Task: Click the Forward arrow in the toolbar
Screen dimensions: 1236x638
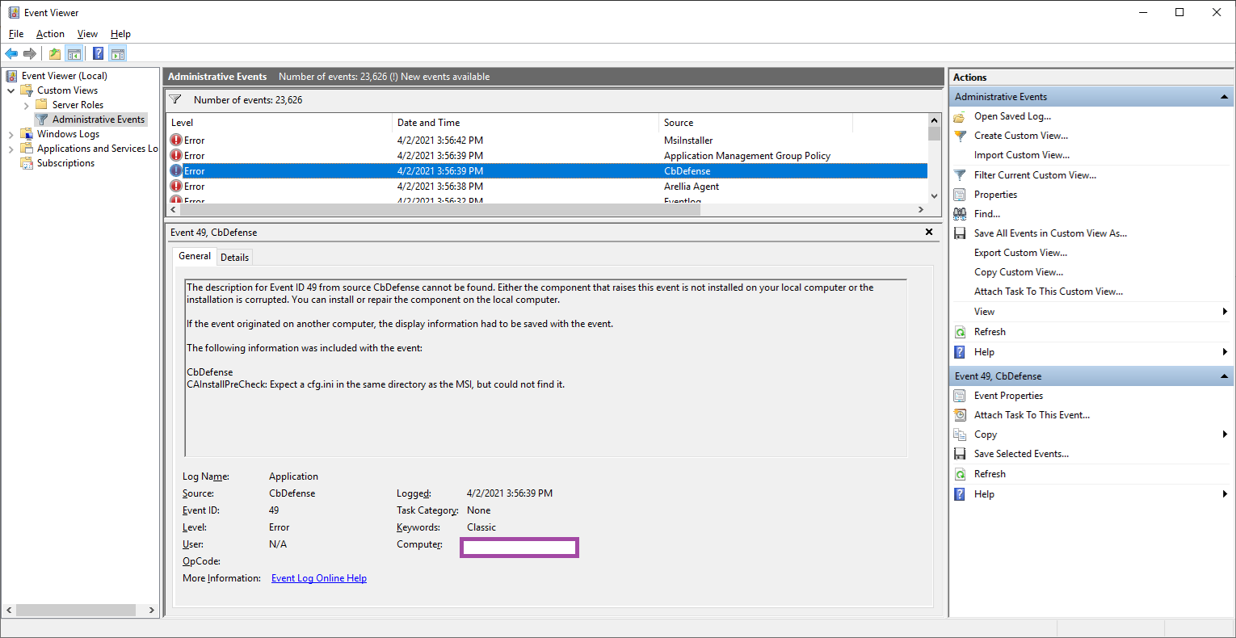Action: click(30, 54)
